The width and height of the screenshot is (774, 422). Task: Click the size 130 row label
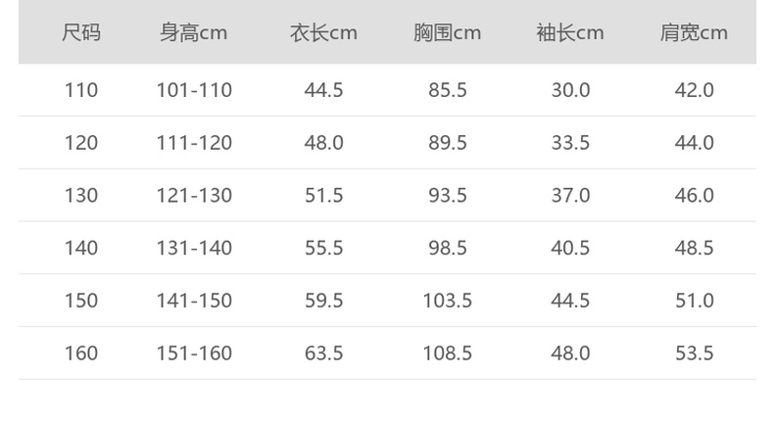pyautogui.click(x=81, y=196)
